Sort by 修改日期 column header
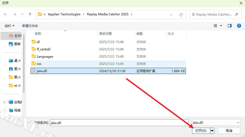245x137 pixels. coord(105,33)
